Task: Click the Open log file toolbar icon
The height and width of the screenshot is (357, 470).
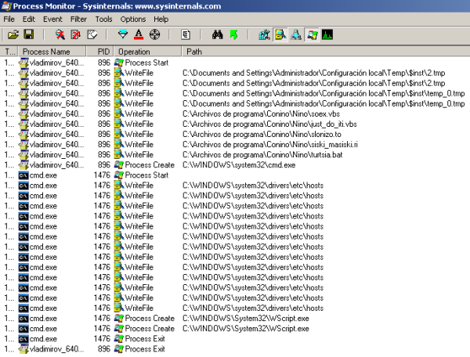Action: point(13,34)
